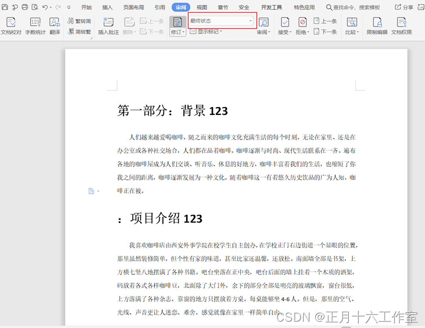Go to previous revision 上一条
The image size is (425, 328).
[325, 21]
